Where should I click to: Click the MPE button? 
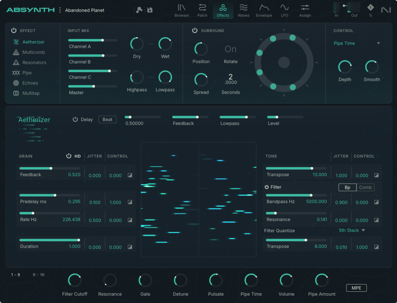coord(356,288)
